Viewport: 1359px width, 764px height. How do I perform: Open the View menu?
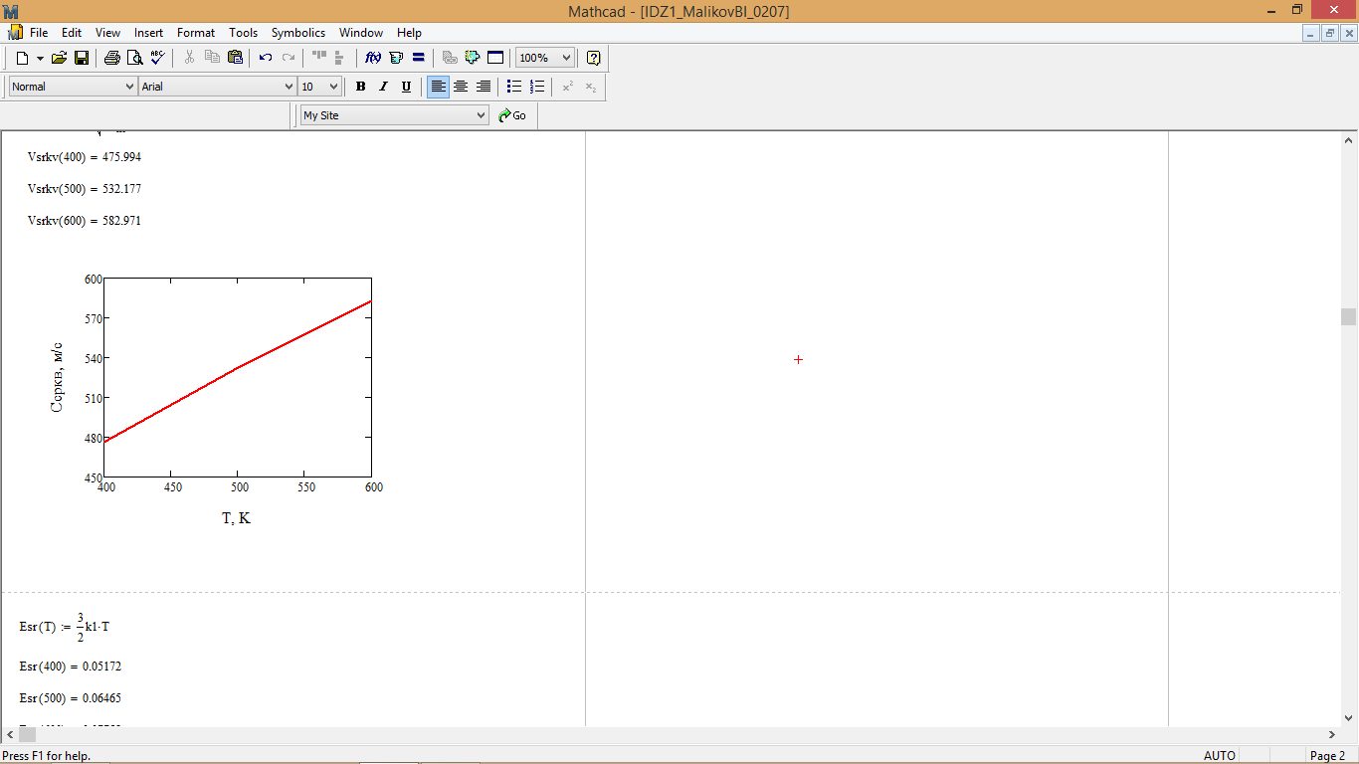click(107, 33)
